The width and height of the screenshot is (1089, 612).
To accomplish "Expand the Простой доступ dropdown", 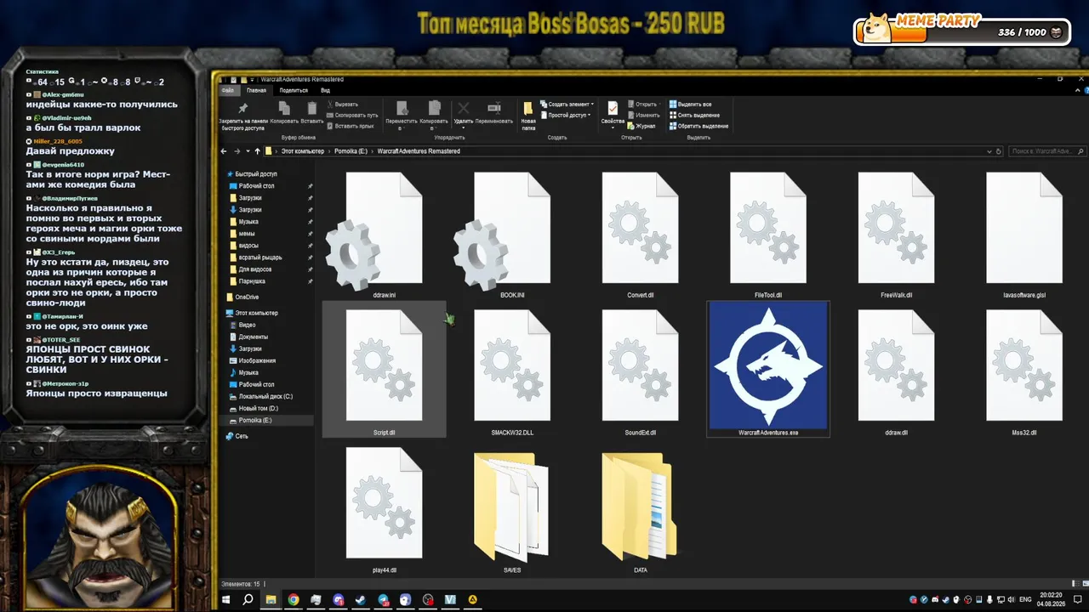I will [x=565, y=115].
